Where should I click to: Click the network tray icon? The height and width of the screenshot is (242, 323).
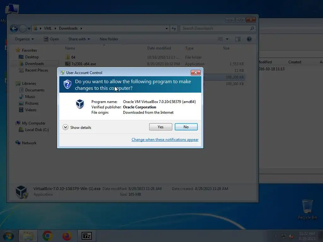284,236
